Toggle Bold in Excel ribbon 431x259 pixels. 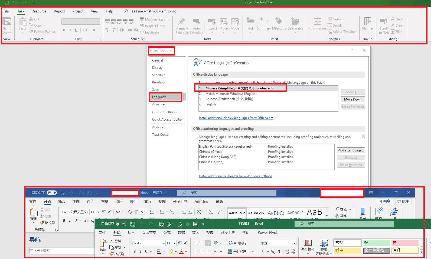(135, 252)
